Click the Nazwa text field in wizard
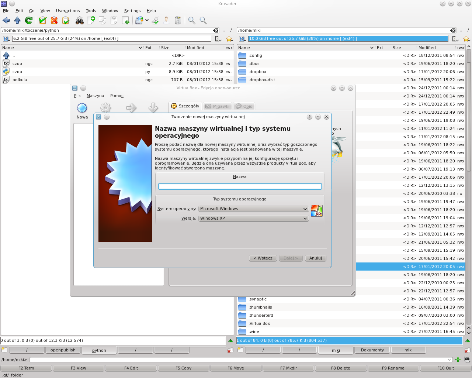Image resolution: width=472 pixels, height=378 pixels. (240, 186)
